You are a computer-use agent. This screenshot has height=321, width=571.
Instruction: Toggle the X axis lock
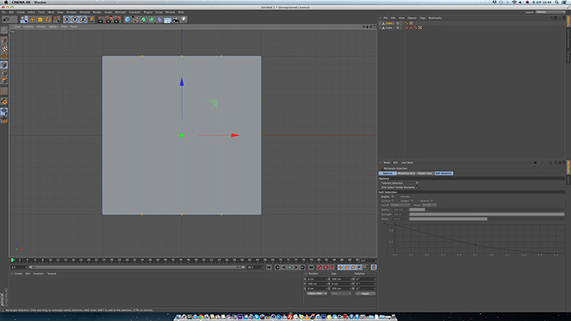pos(67,20)
